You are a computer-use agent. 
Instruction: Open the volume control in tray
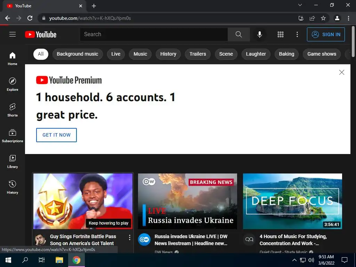(311, 260)
